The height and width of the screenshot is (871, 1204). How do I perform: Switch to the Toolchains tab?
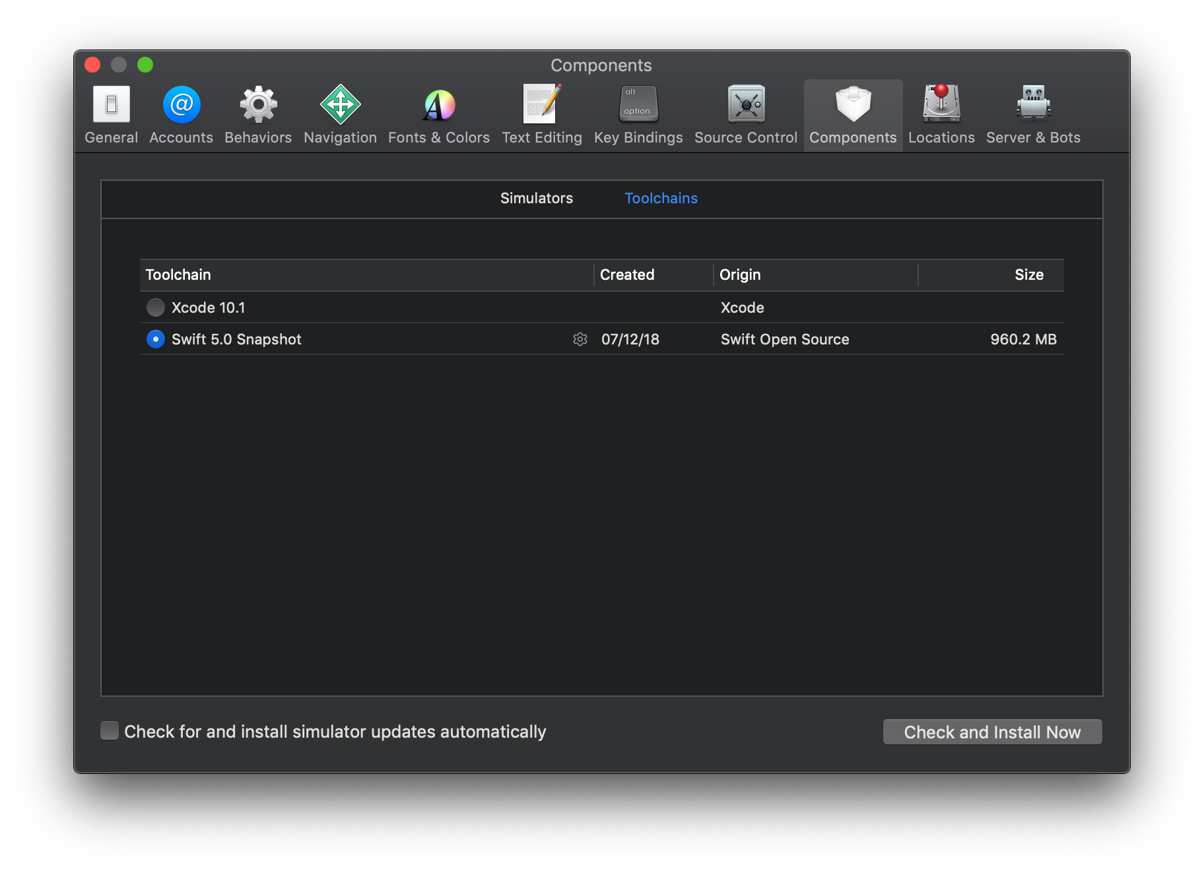[x=661, y=198]
